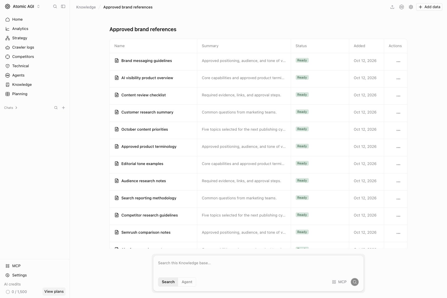
Task: Click the 0 / 1,500 credits indicator
Action: (x=16, y=292)
